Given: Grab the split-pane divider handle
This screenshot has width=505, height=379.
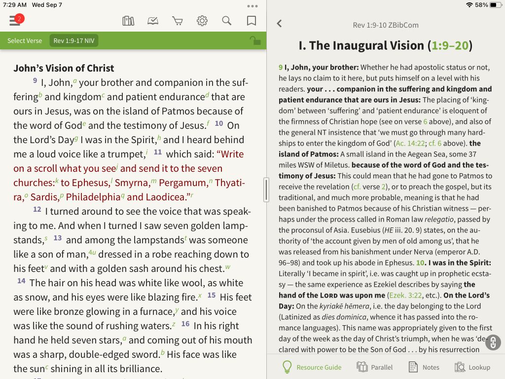Looking at the screenshot, I should (x=266, y=190).
